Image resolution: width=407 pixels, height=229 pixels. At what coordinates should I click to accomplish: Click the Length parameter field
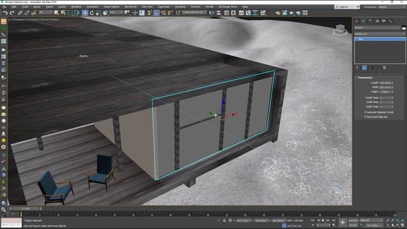[385, 83]
